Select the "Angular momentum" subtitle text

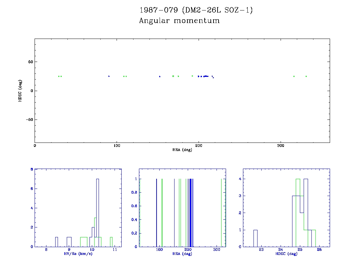click(x=179, y=21)
